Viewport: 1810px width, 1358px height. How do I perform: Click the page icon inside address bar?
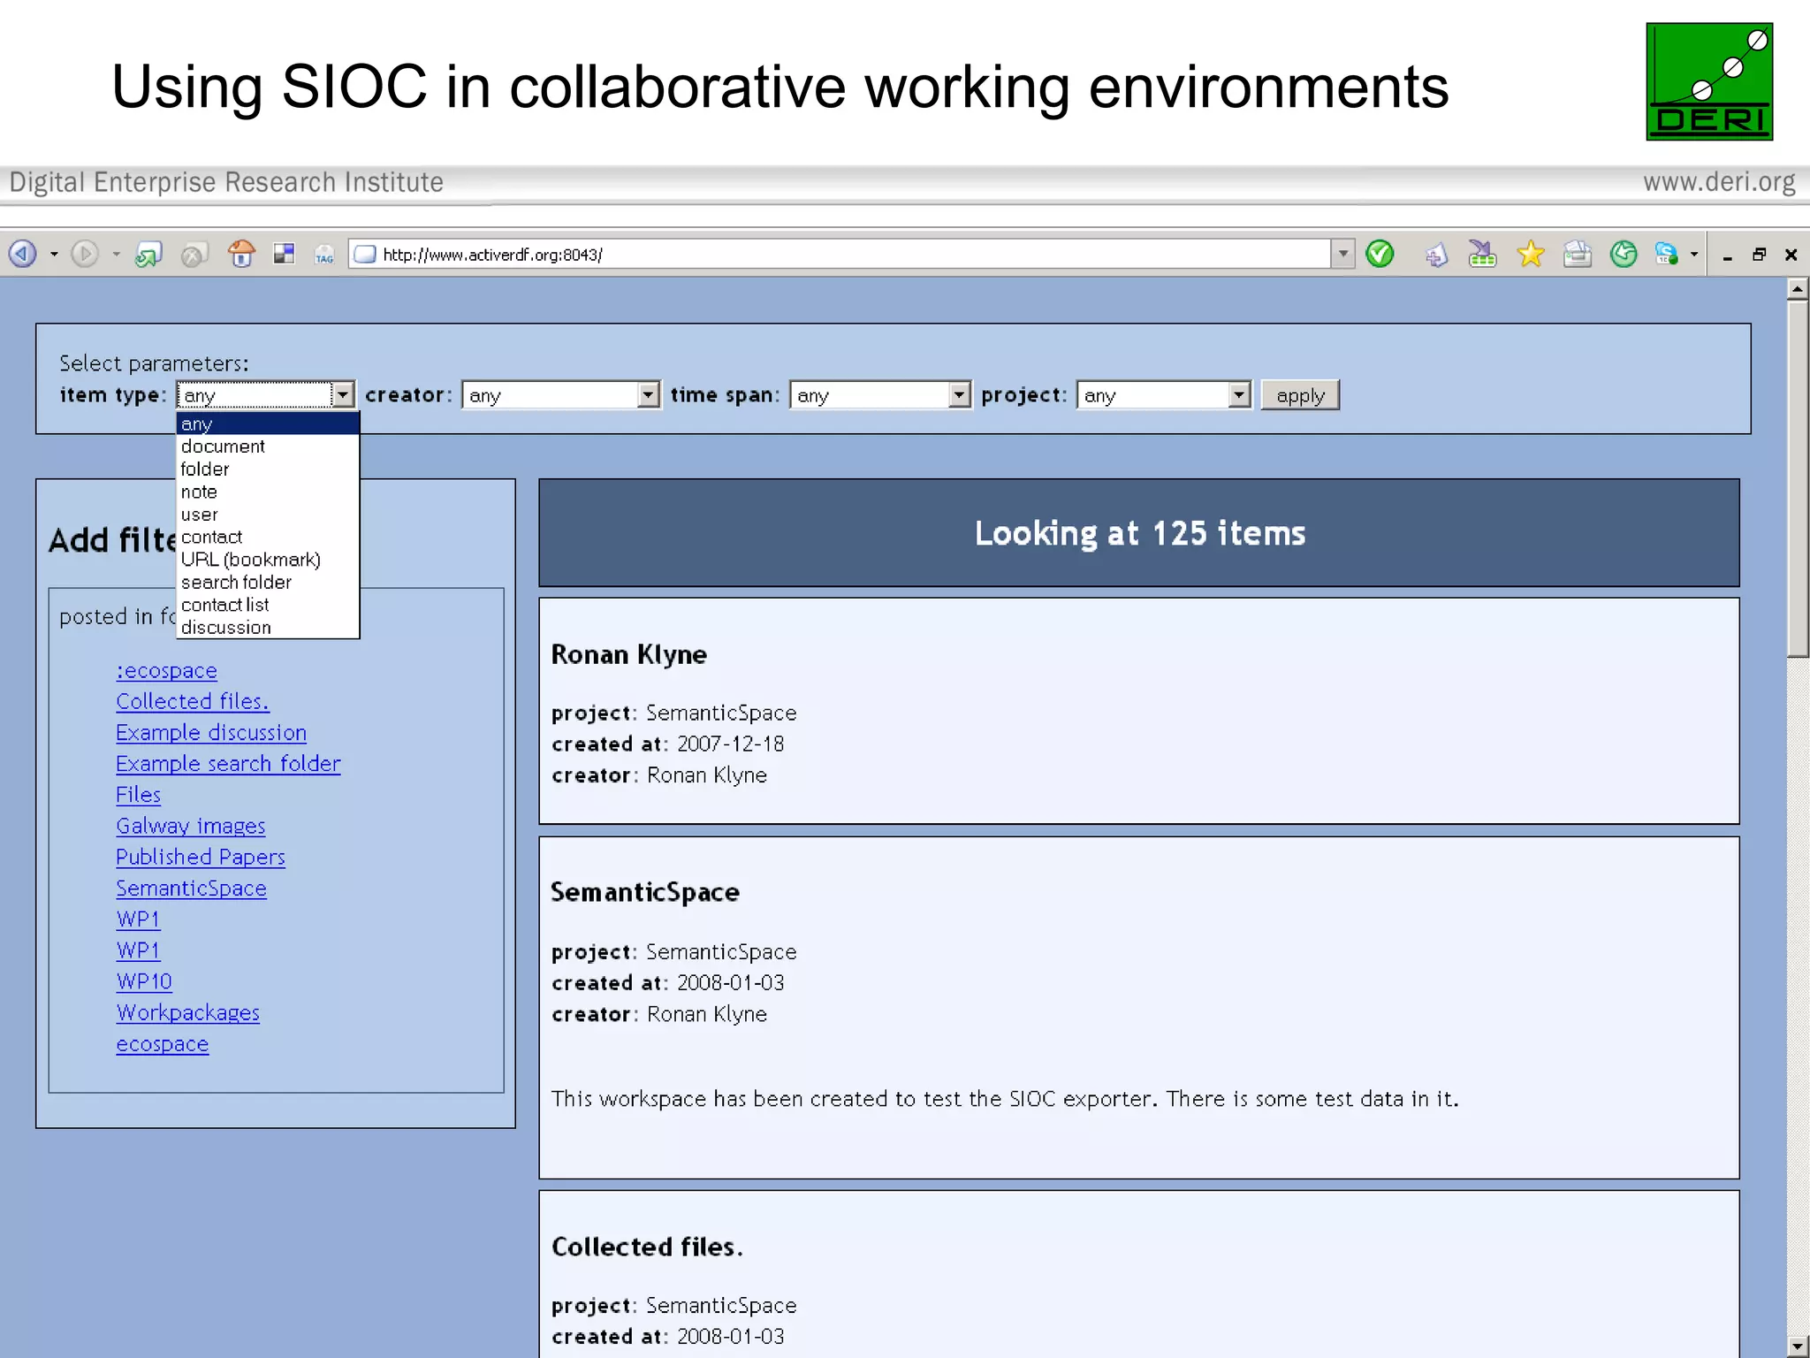click(365, 255)
